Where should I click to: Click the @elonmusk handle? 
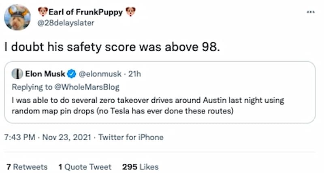(99, 74)
